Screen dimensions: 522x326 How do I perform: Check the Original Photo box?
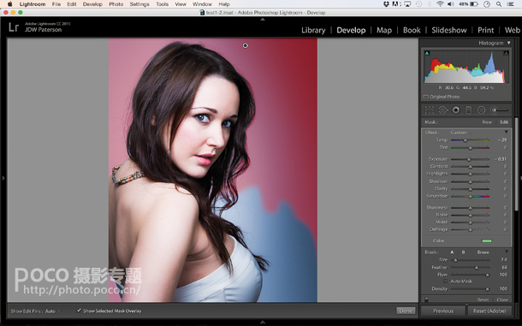[x=426, y=97]
